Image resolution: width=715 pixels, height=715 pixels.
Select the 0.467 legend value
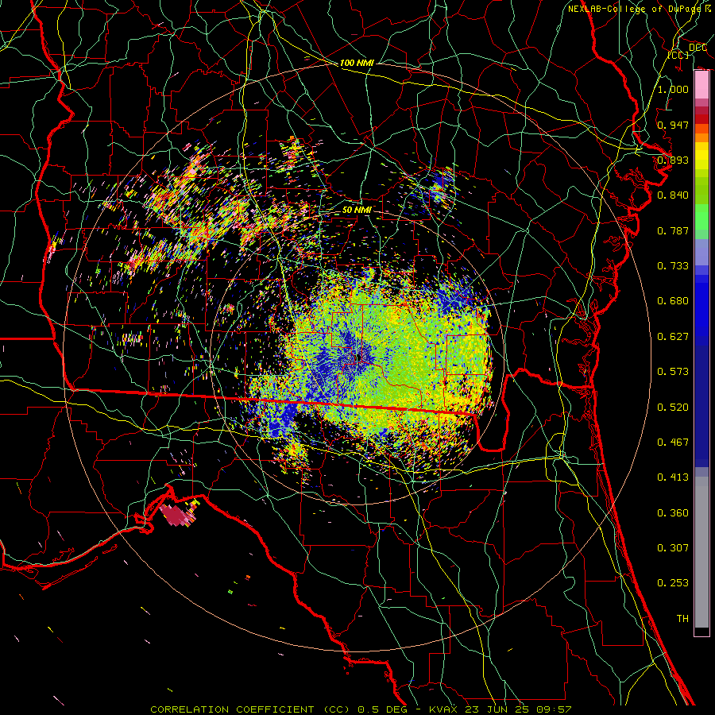pyautogui.click(x=673, y=443)
